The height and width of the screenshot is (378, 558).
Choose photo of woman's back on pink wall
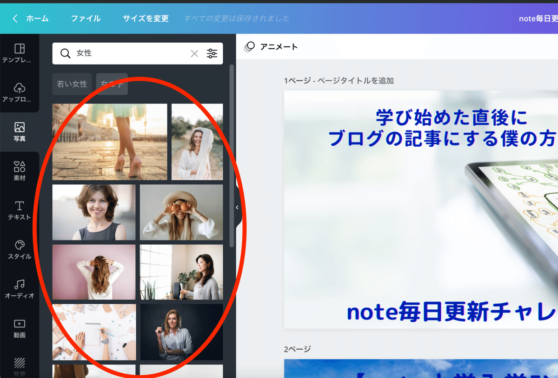(94, 272)
